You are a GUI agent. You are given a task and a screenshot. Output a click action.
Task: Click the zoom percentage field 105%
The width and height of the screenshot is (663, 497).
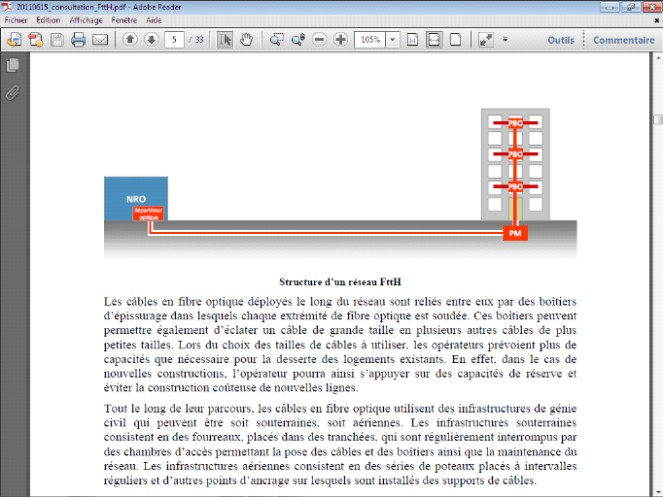click(370, 40)
